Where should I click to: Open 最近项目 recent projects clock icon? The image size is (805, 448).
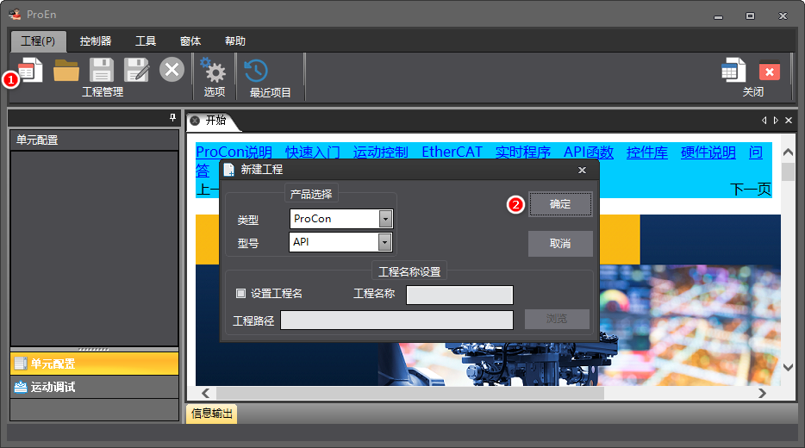pyautogui.click(x=256, y=71)
